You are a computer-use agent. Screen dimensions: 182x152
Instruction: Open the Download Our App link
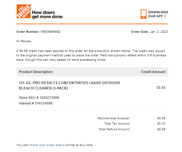[158, 14]
